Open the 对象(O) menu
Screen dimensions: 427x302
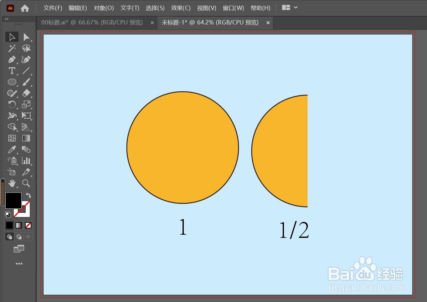click(x=104, y=8)
